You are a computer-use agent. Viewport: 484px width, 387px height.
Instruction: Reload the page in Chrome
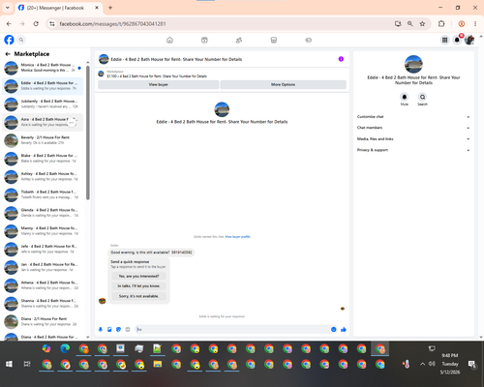tap(36, 24)
